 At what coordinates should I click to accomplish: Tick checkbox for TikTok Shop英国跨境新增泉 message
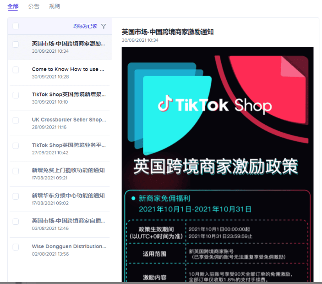[16, 95]
